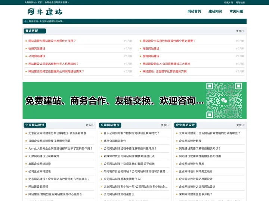Open 公司企业网站建设
The image size is (269, 201).
[x=40, y=171]
